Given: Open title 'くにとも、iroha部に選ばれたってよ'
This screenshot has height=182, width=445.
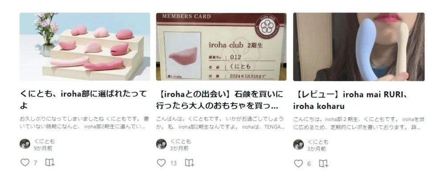Looking at the screenshot, I should coord(84,100).
